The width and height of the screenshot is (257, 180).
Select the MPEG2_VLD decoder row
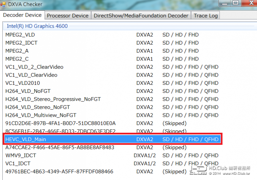pyautogui.click(x=20, y=35)
